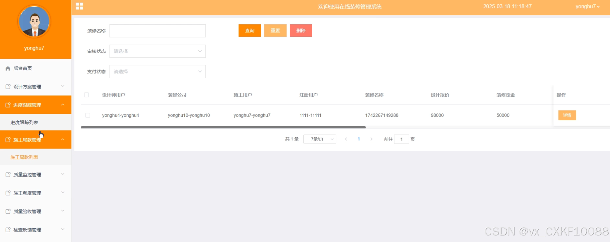Select 施工调度管理 menu label
Image resolution: width=610 pixels, height=242 pixels.
point(27,193)
